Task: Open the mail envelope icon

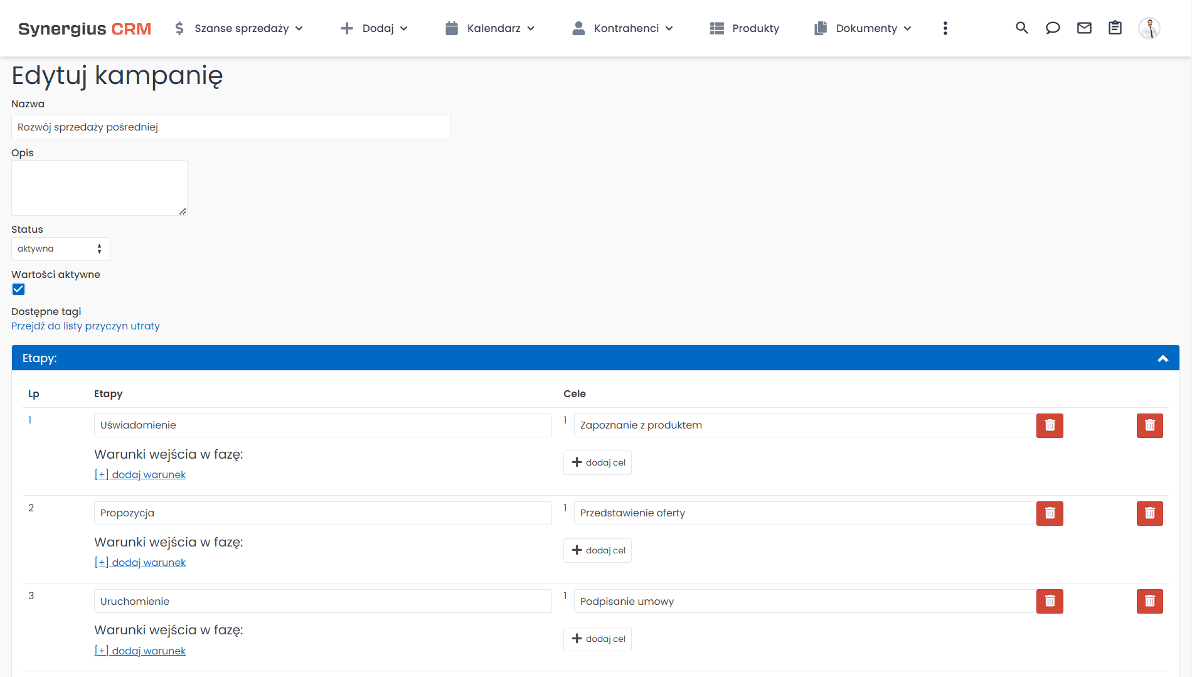Action: [x=1084, y=28]
